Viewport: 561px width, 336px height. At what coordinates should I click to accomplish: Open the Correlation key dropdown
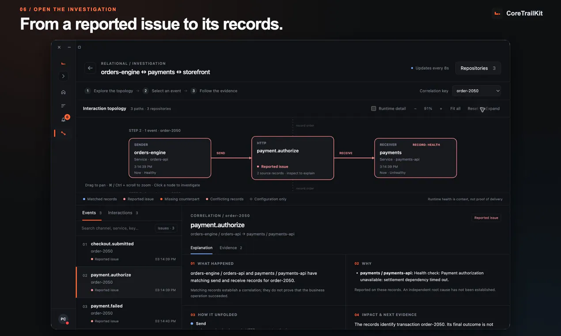[x=477, y=91]
